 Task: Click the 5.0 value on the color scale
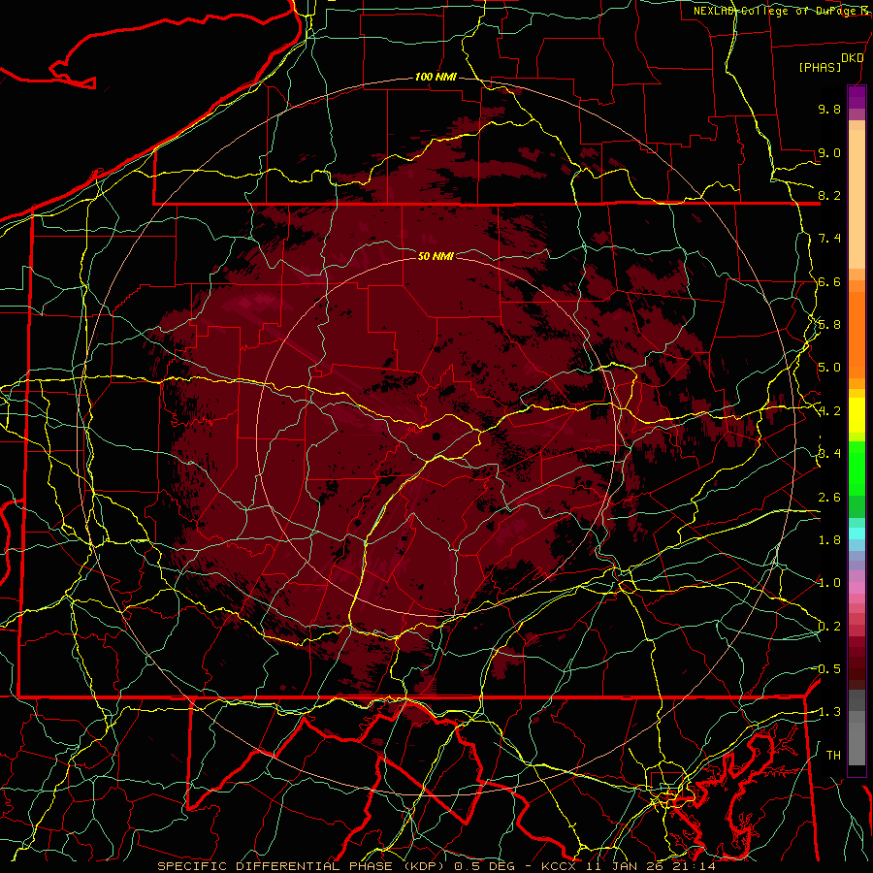click(829, 368)
